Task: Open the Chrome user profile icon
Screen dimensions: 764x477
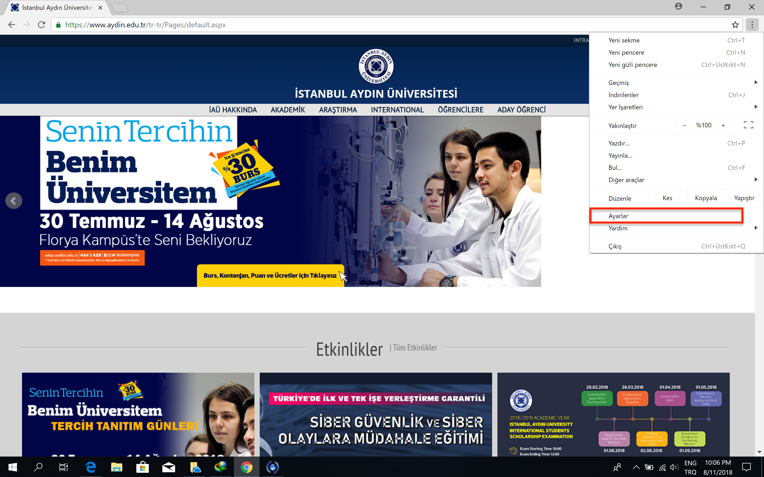Action: (x=679, y=6)
